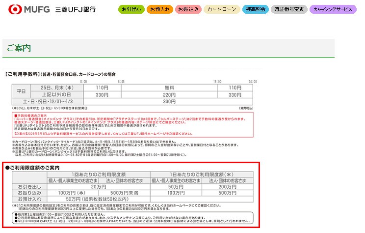
Task: Click the MUFG red circle logo
Action: pos(15,9)
